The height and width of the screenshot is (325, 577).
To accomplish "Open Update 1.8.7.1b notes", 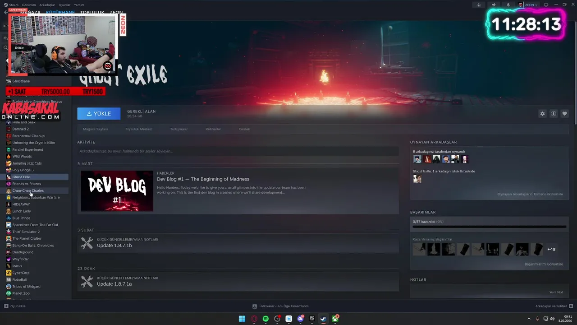I will (x=238, y=243).
